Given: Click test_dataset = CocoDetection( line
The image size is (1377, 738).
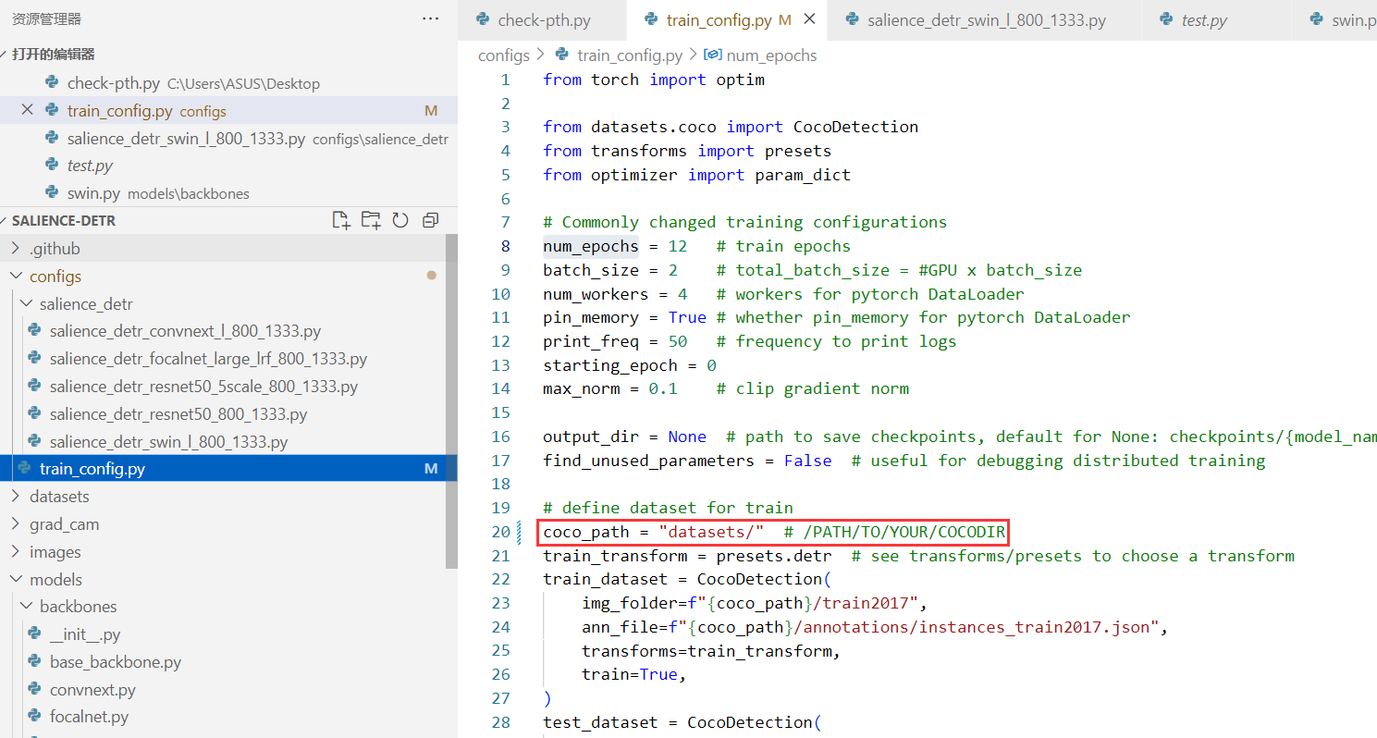Looking at the screenshot, I should click(682, 722).
